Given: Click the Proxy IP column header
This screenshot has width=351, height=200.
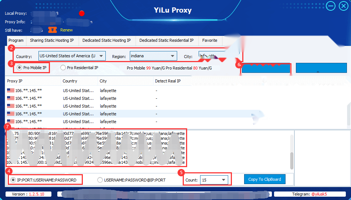Looking at the screenshot, I should click(33, 81).
